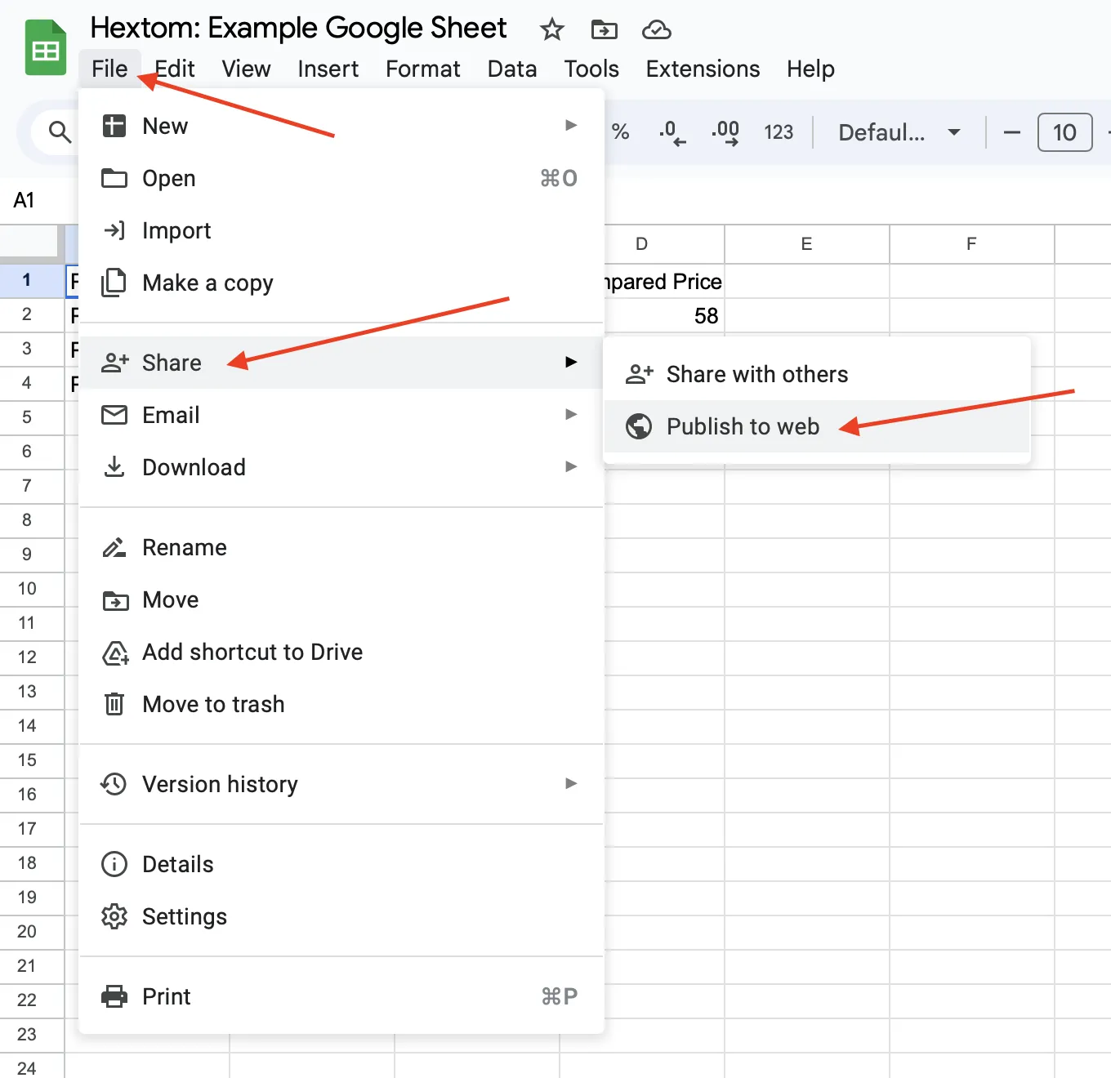The width and height of the screenshot is (1111, 1078).
Task: Format the selection as percent
Action: click(x=621, y=131)
